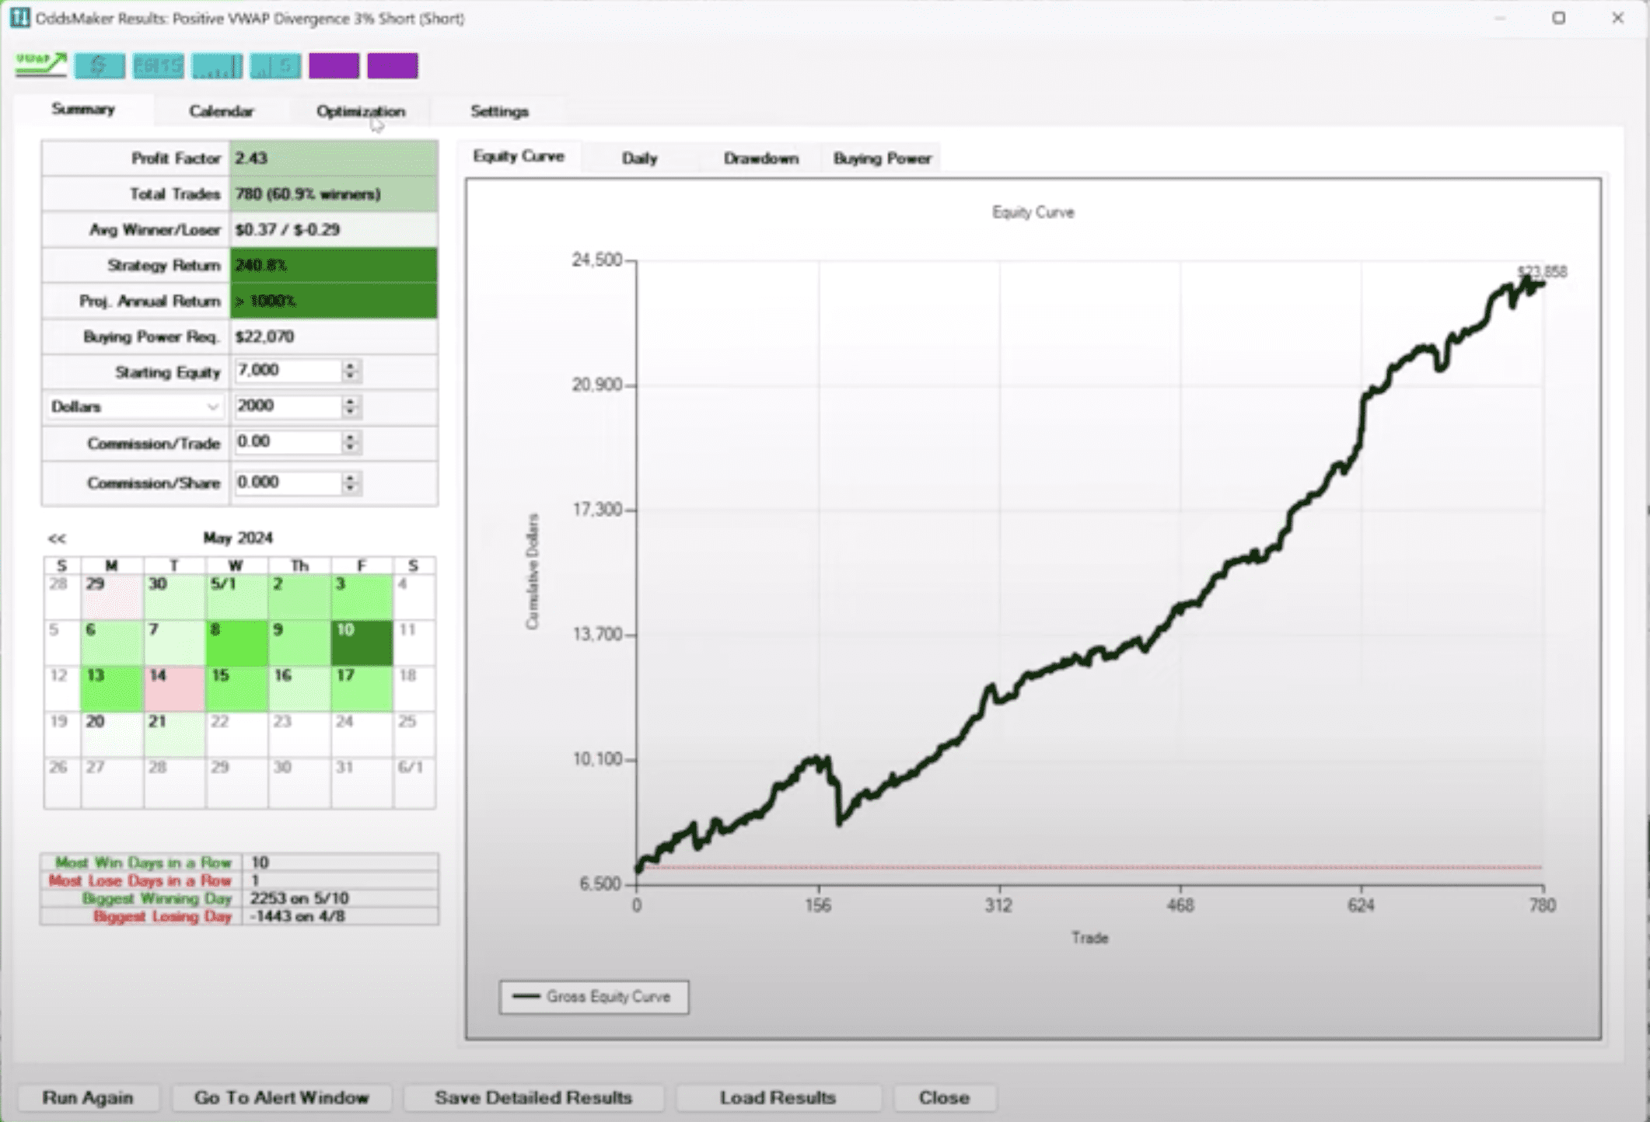Select May 10 dark green calendar day
Viewport: 1650px width, 1122px height.
[362, 643]
